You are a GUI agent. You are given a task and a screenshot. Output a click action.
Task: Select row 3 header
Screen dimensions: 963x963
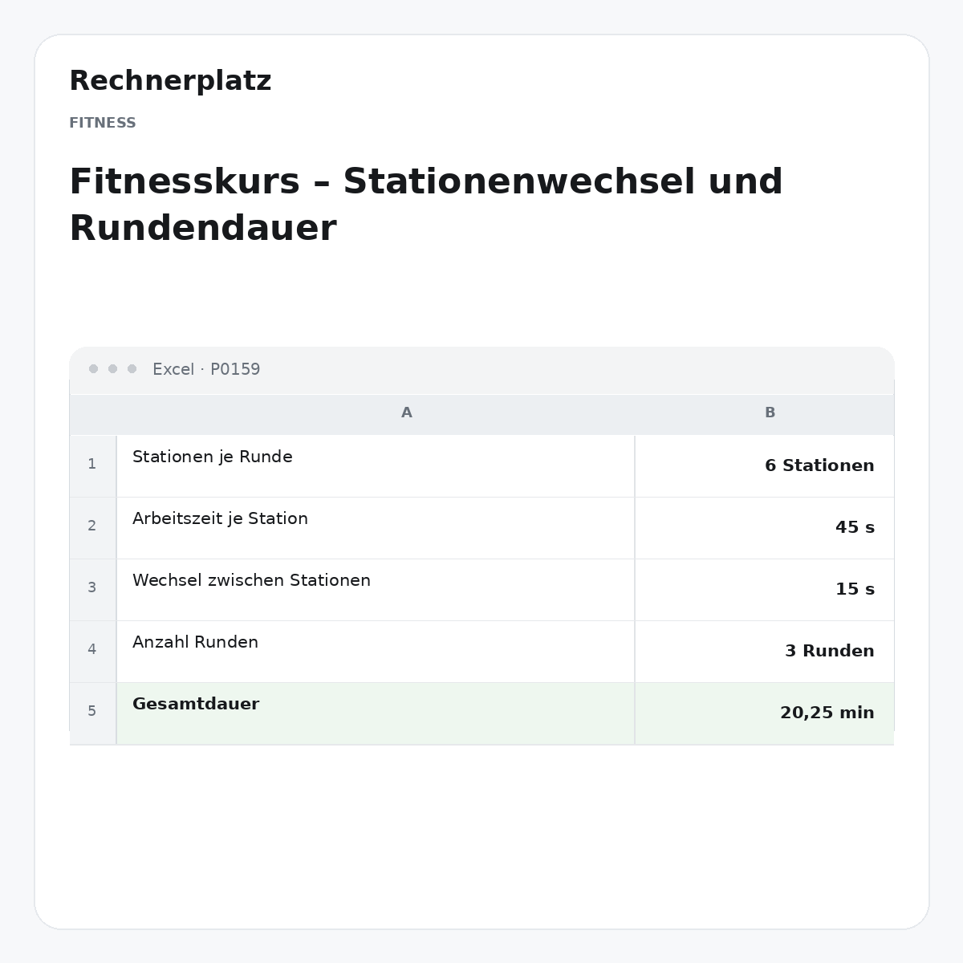(93, 588)
